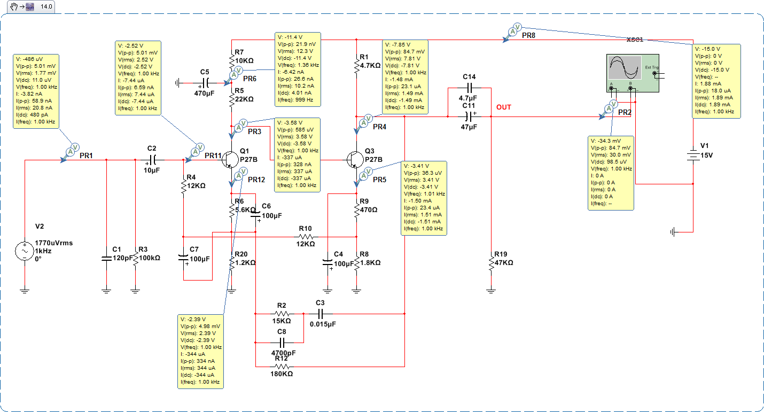Screen dimensions: 764x412
Task: Click the 5.6KΩ value of R6
Action: [x=245, y=210]
